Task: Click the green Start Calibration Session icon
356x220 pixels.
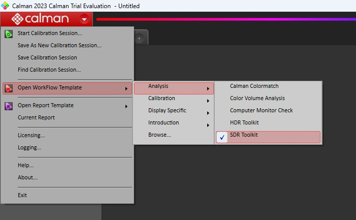Action: pyautogui.click(x=9, y=34)
